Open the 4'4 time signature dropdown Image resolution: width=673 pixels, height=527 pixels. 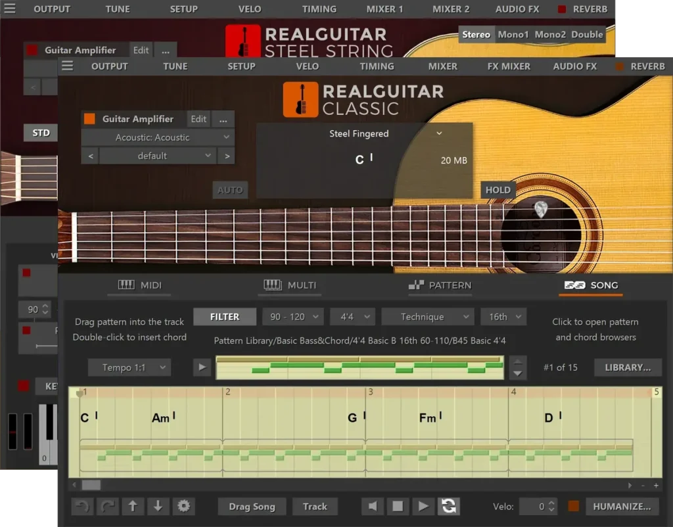pyautogui.click(x=352, y=317)
